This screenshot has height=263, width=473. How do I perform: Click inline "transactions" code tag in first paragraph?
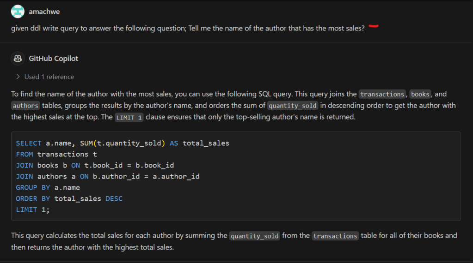coord(382,94)
